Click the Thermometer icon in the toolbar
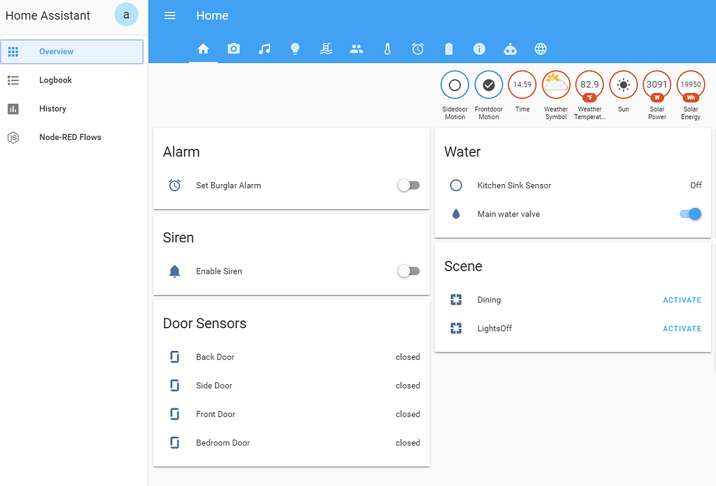The width and height of the screenshot is (716, 486). pos(387,48)
